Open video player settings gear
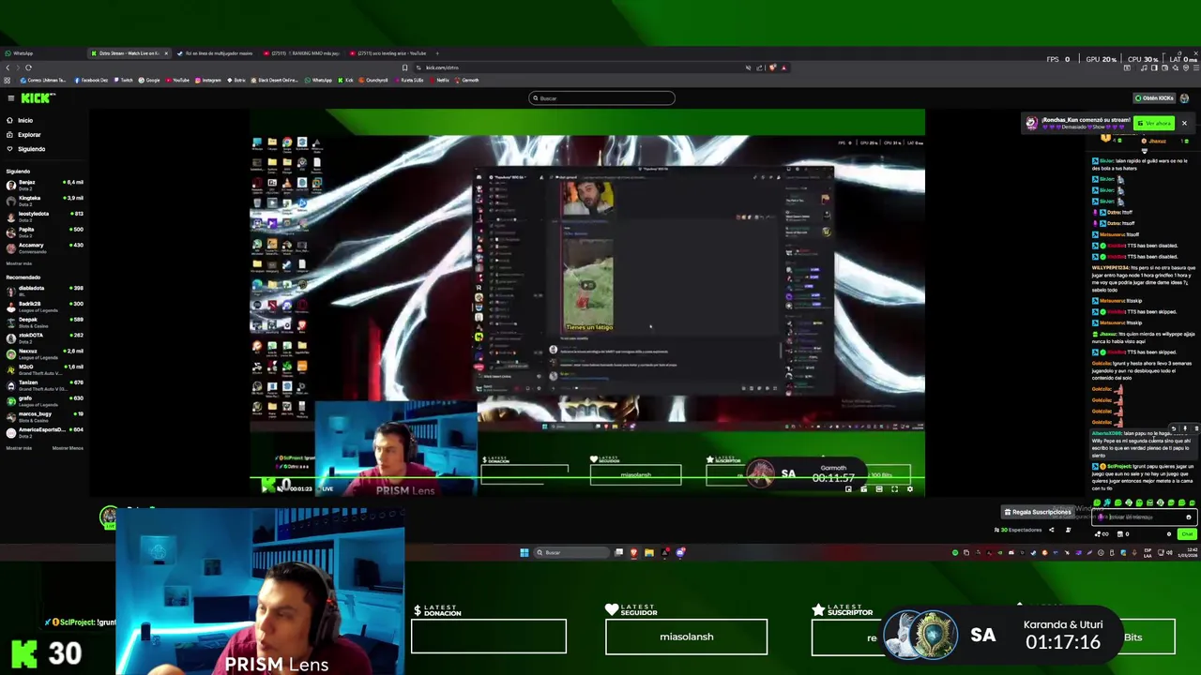This screenshot has height=675, width=1201. (x=909, y=488)
